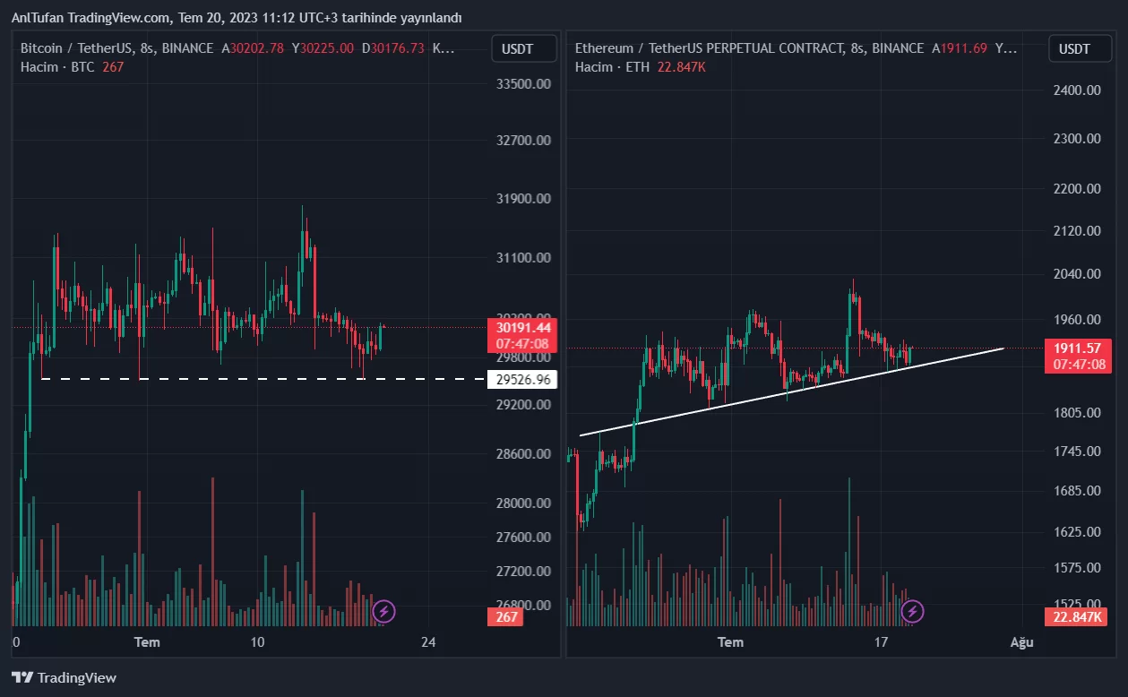Click the red 30191.44 current price label
This screenshot has height=697, width=1128.
(x=522, y=328)
